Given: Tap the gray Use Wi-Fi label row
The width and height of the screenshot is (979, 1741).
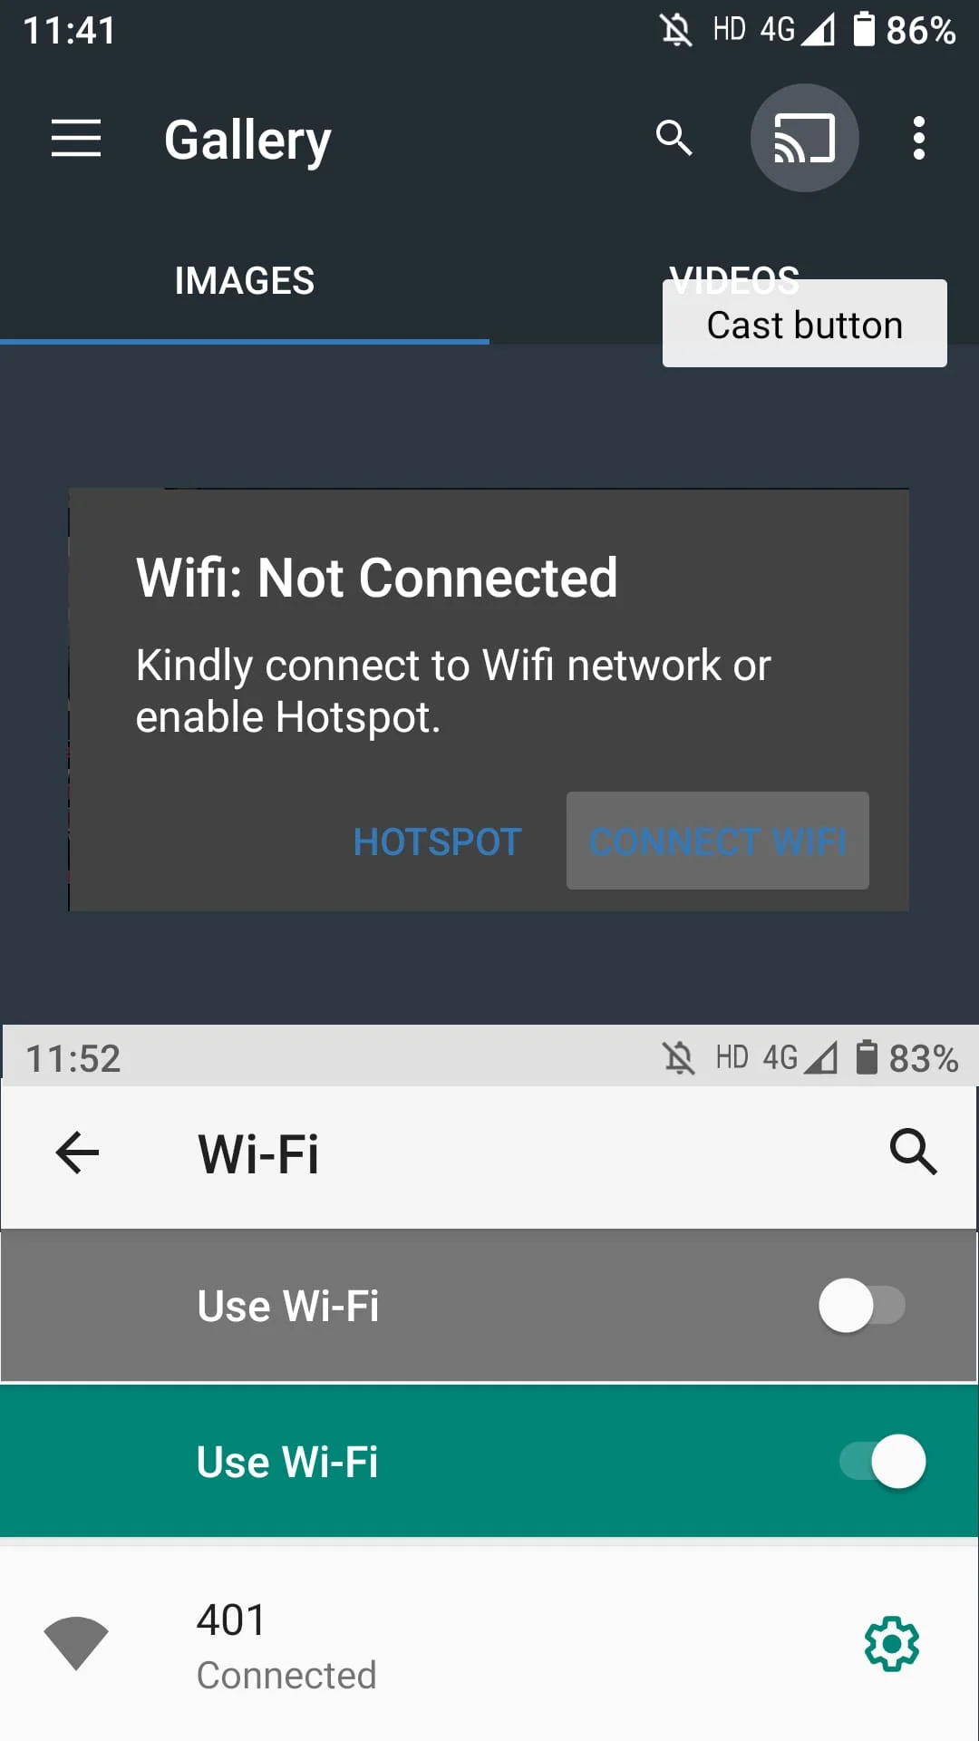Looking at the screenshot, I should point(489,1306).
